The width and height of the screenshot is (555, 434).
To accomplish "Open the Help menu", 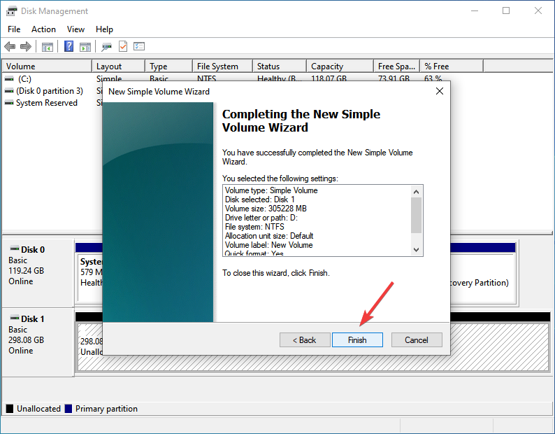I will click(104, 29).
